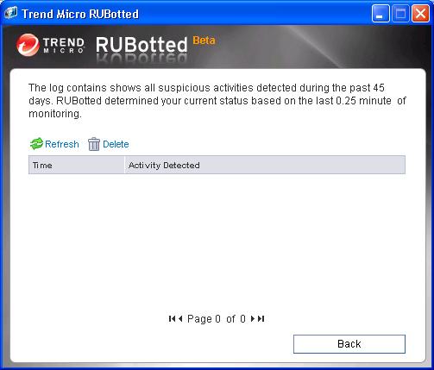The width and height of the screenshot is (434, 370).
Task: Click the Delete text link
Action: pyautogui.click(x=116, y=144)
